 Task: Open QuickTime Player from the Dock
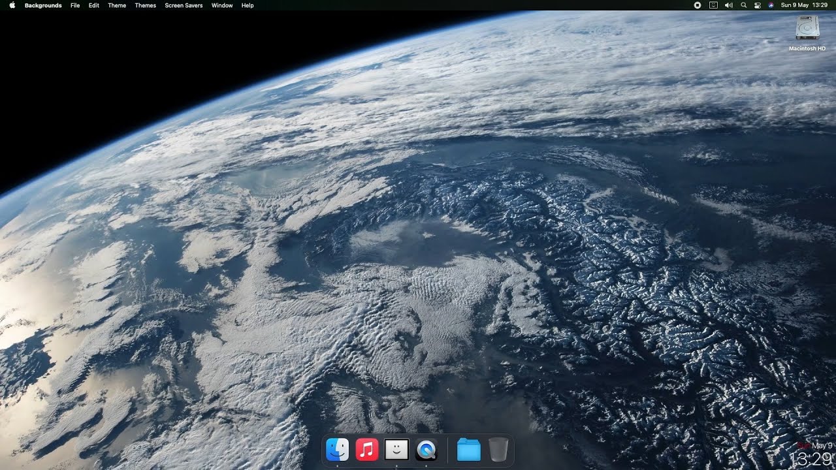(x=426, y=450)
